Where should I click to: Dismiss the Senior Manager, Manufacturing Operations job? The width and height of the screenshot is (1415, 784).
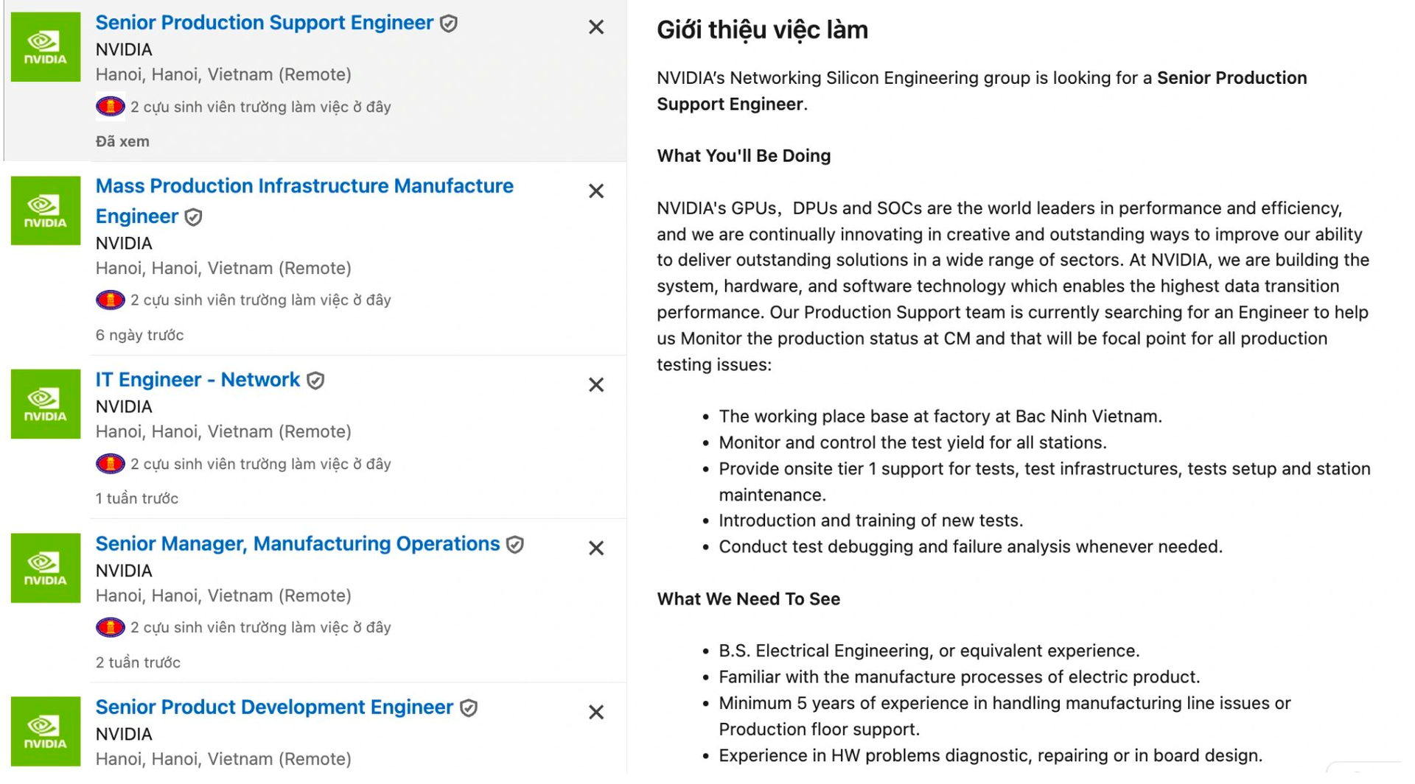[596, 548]
